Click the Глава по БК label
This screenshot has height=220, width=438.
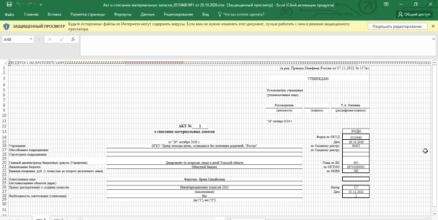point(331,163)
